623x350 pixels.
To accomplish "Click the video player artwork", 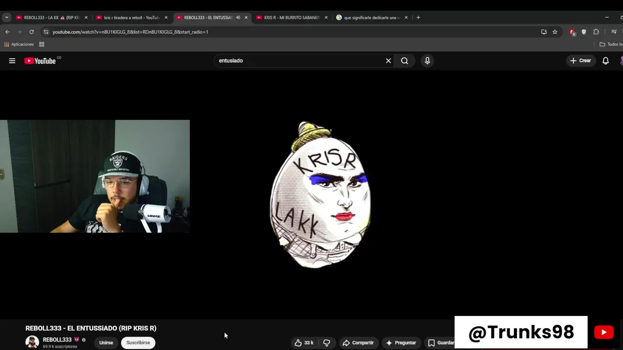I will (x=320, y=195).
